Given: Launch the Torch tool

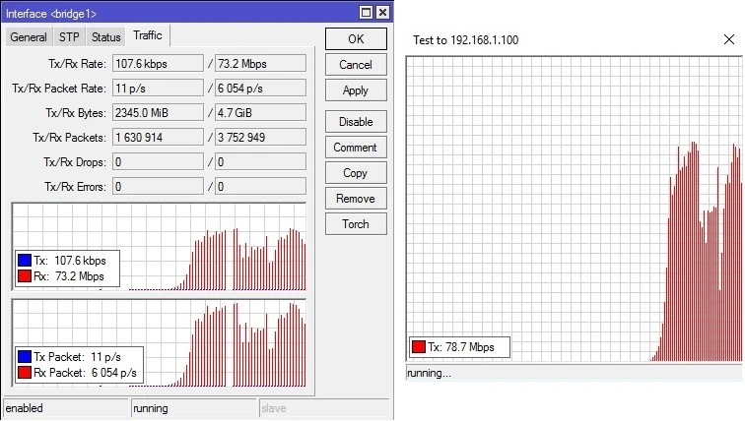Looking at the screenshot, I should click(355, 224).
